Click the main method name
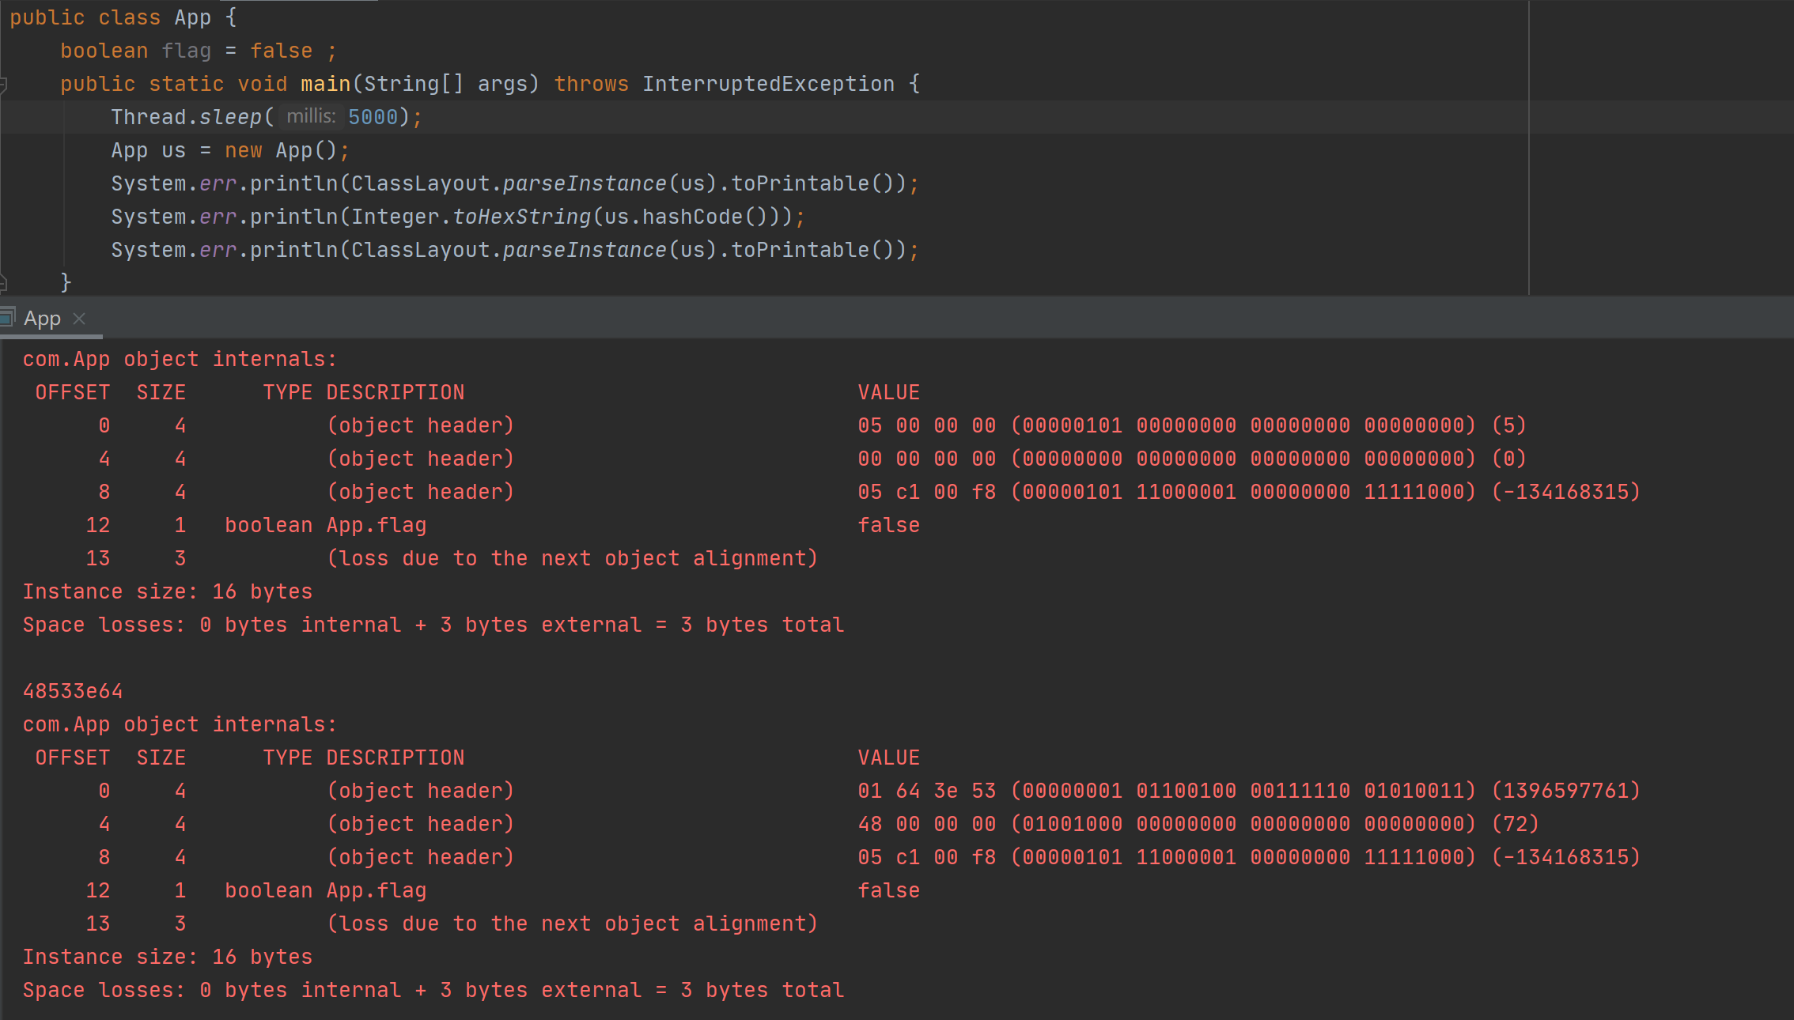Viewport: 1794px width, 1020px height. pyautogui.click(x=325, y=84)
